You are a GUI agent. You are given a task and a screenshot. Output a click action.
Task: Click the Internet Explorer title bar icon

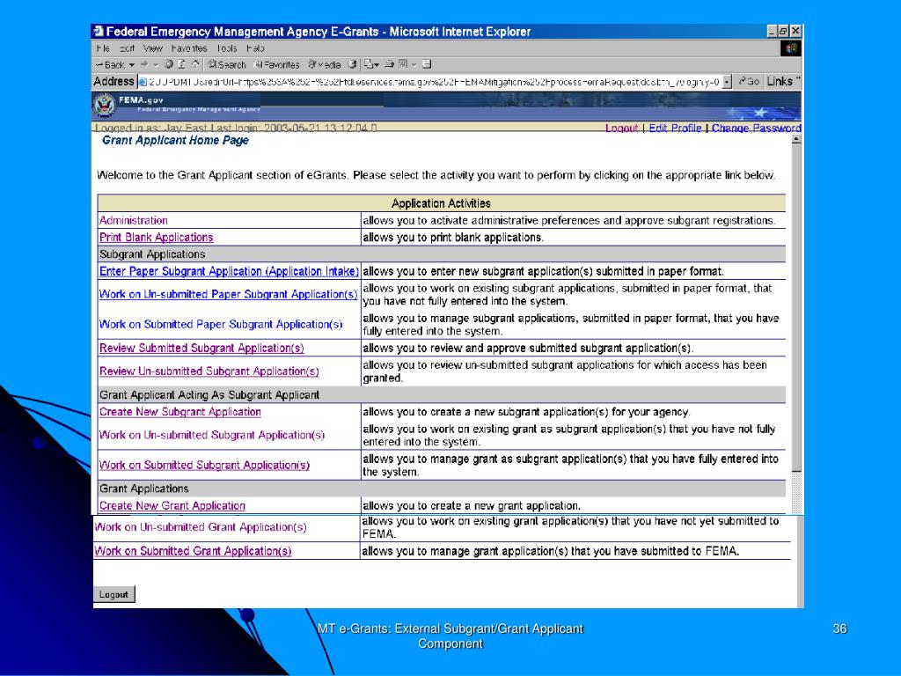point(99,31)
